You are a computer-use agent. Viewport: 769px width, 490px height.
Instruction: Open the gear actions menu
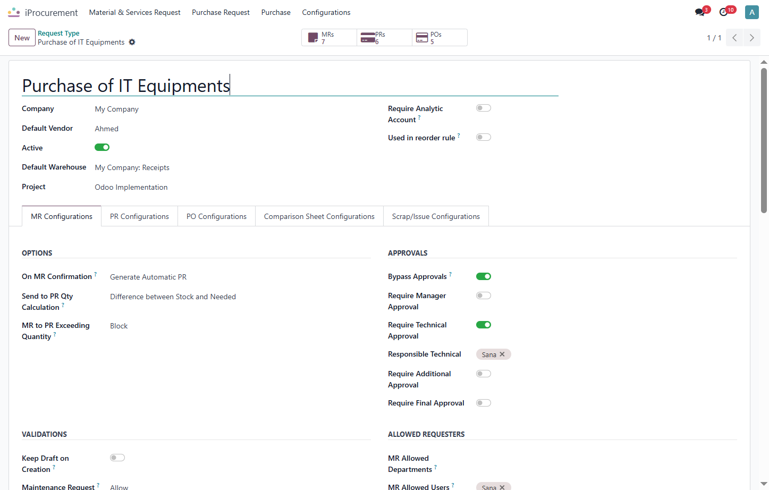click(x=132, y=43)
